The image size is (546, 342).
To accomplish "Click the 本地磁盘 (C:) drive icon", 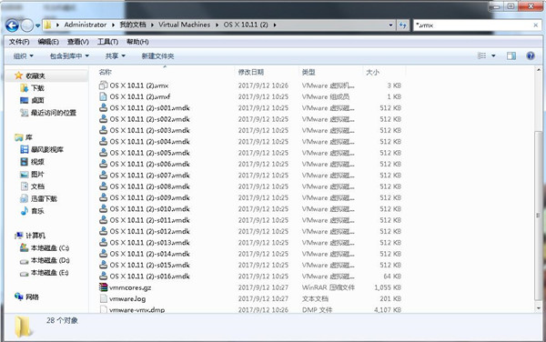I will (24, 248).
